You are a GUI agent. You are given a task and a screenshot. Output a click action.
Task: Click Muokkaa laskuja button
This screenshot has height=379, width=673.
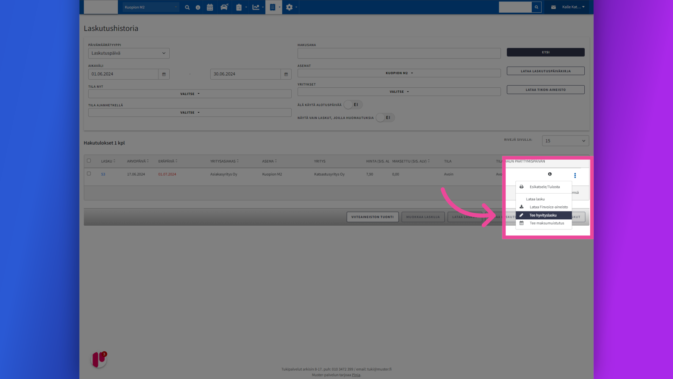pos(423,217)
